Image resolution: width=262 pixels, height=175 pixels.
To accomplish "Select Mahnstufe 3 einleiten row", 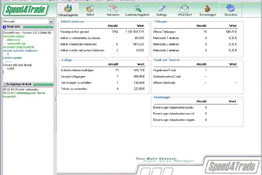I will 195,50.
